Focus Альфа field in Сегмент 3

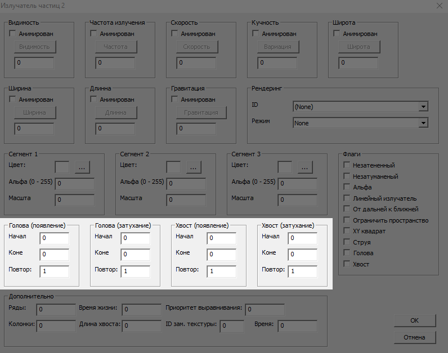coord(297,184)
